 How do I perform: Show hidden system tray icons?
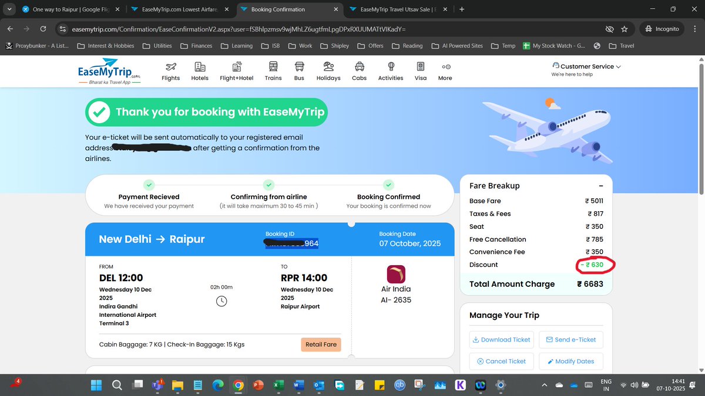click(x=543, y=385)
